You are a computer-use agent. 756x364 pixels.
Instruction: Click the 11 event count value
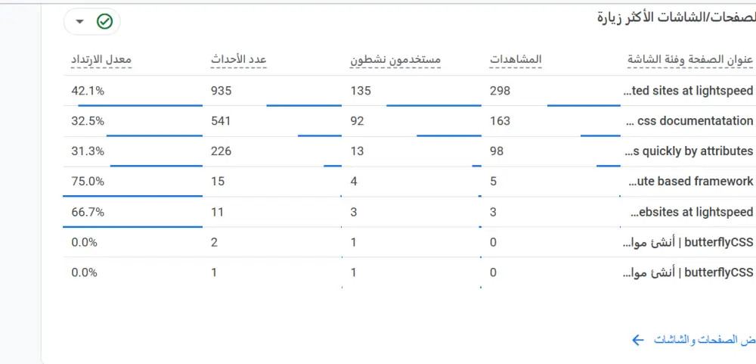point(217,212)
